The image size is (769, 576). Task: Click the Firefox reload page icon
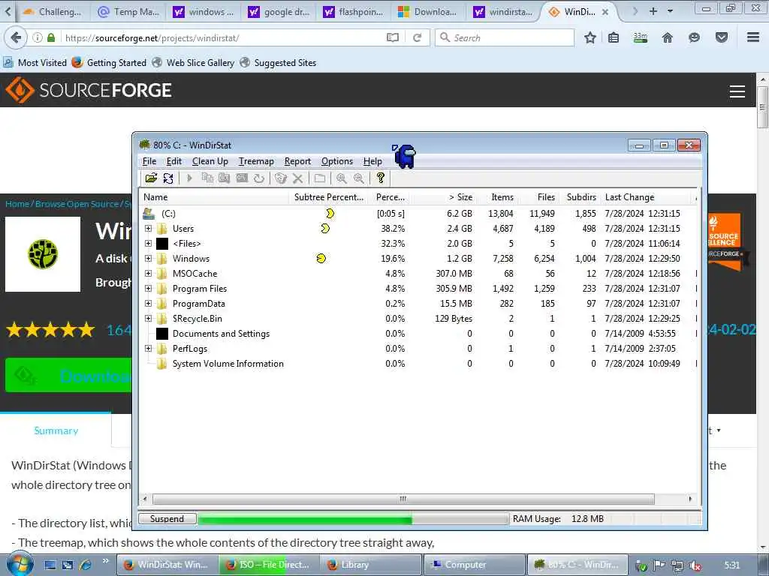[418, 37]
